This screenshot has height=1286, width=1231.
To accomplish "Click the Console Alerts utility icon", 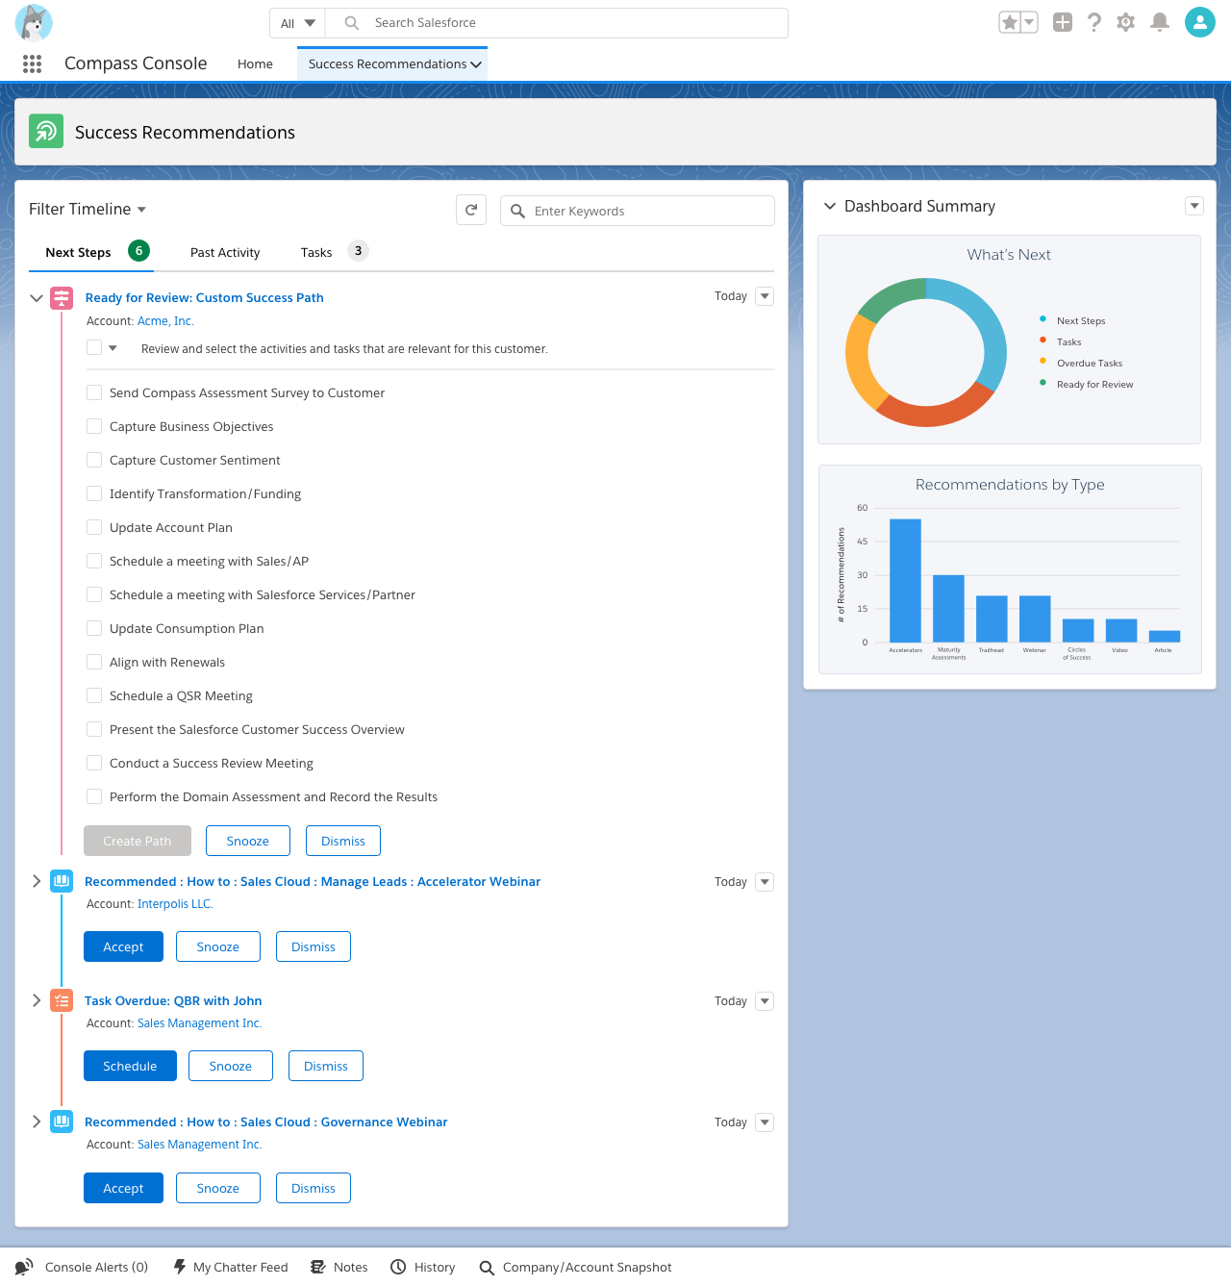I will click(x=24, y=1267).
